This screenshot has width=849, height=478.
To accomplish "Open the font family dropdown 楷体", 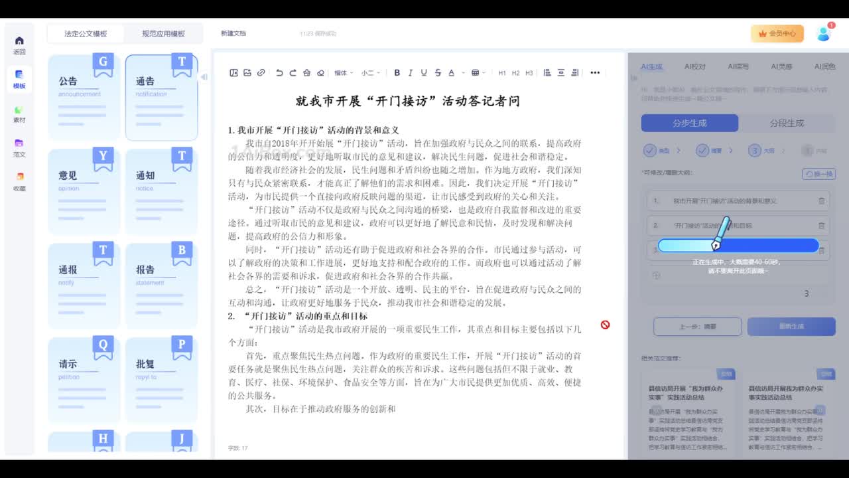I will point(343,73).
